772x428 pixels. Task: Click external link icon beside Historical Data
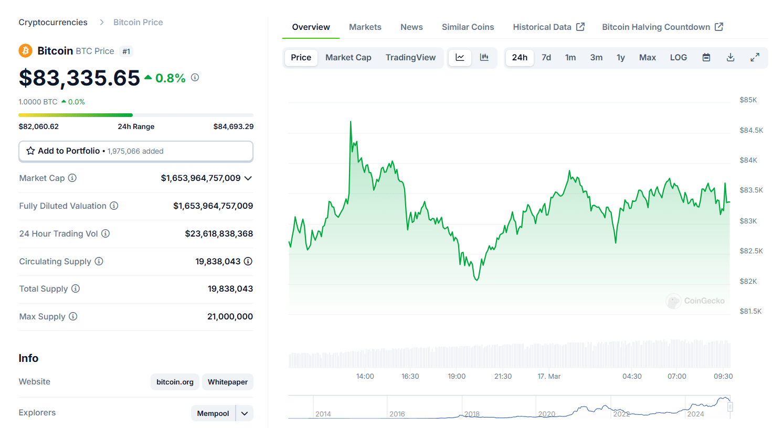pos(580,27)
